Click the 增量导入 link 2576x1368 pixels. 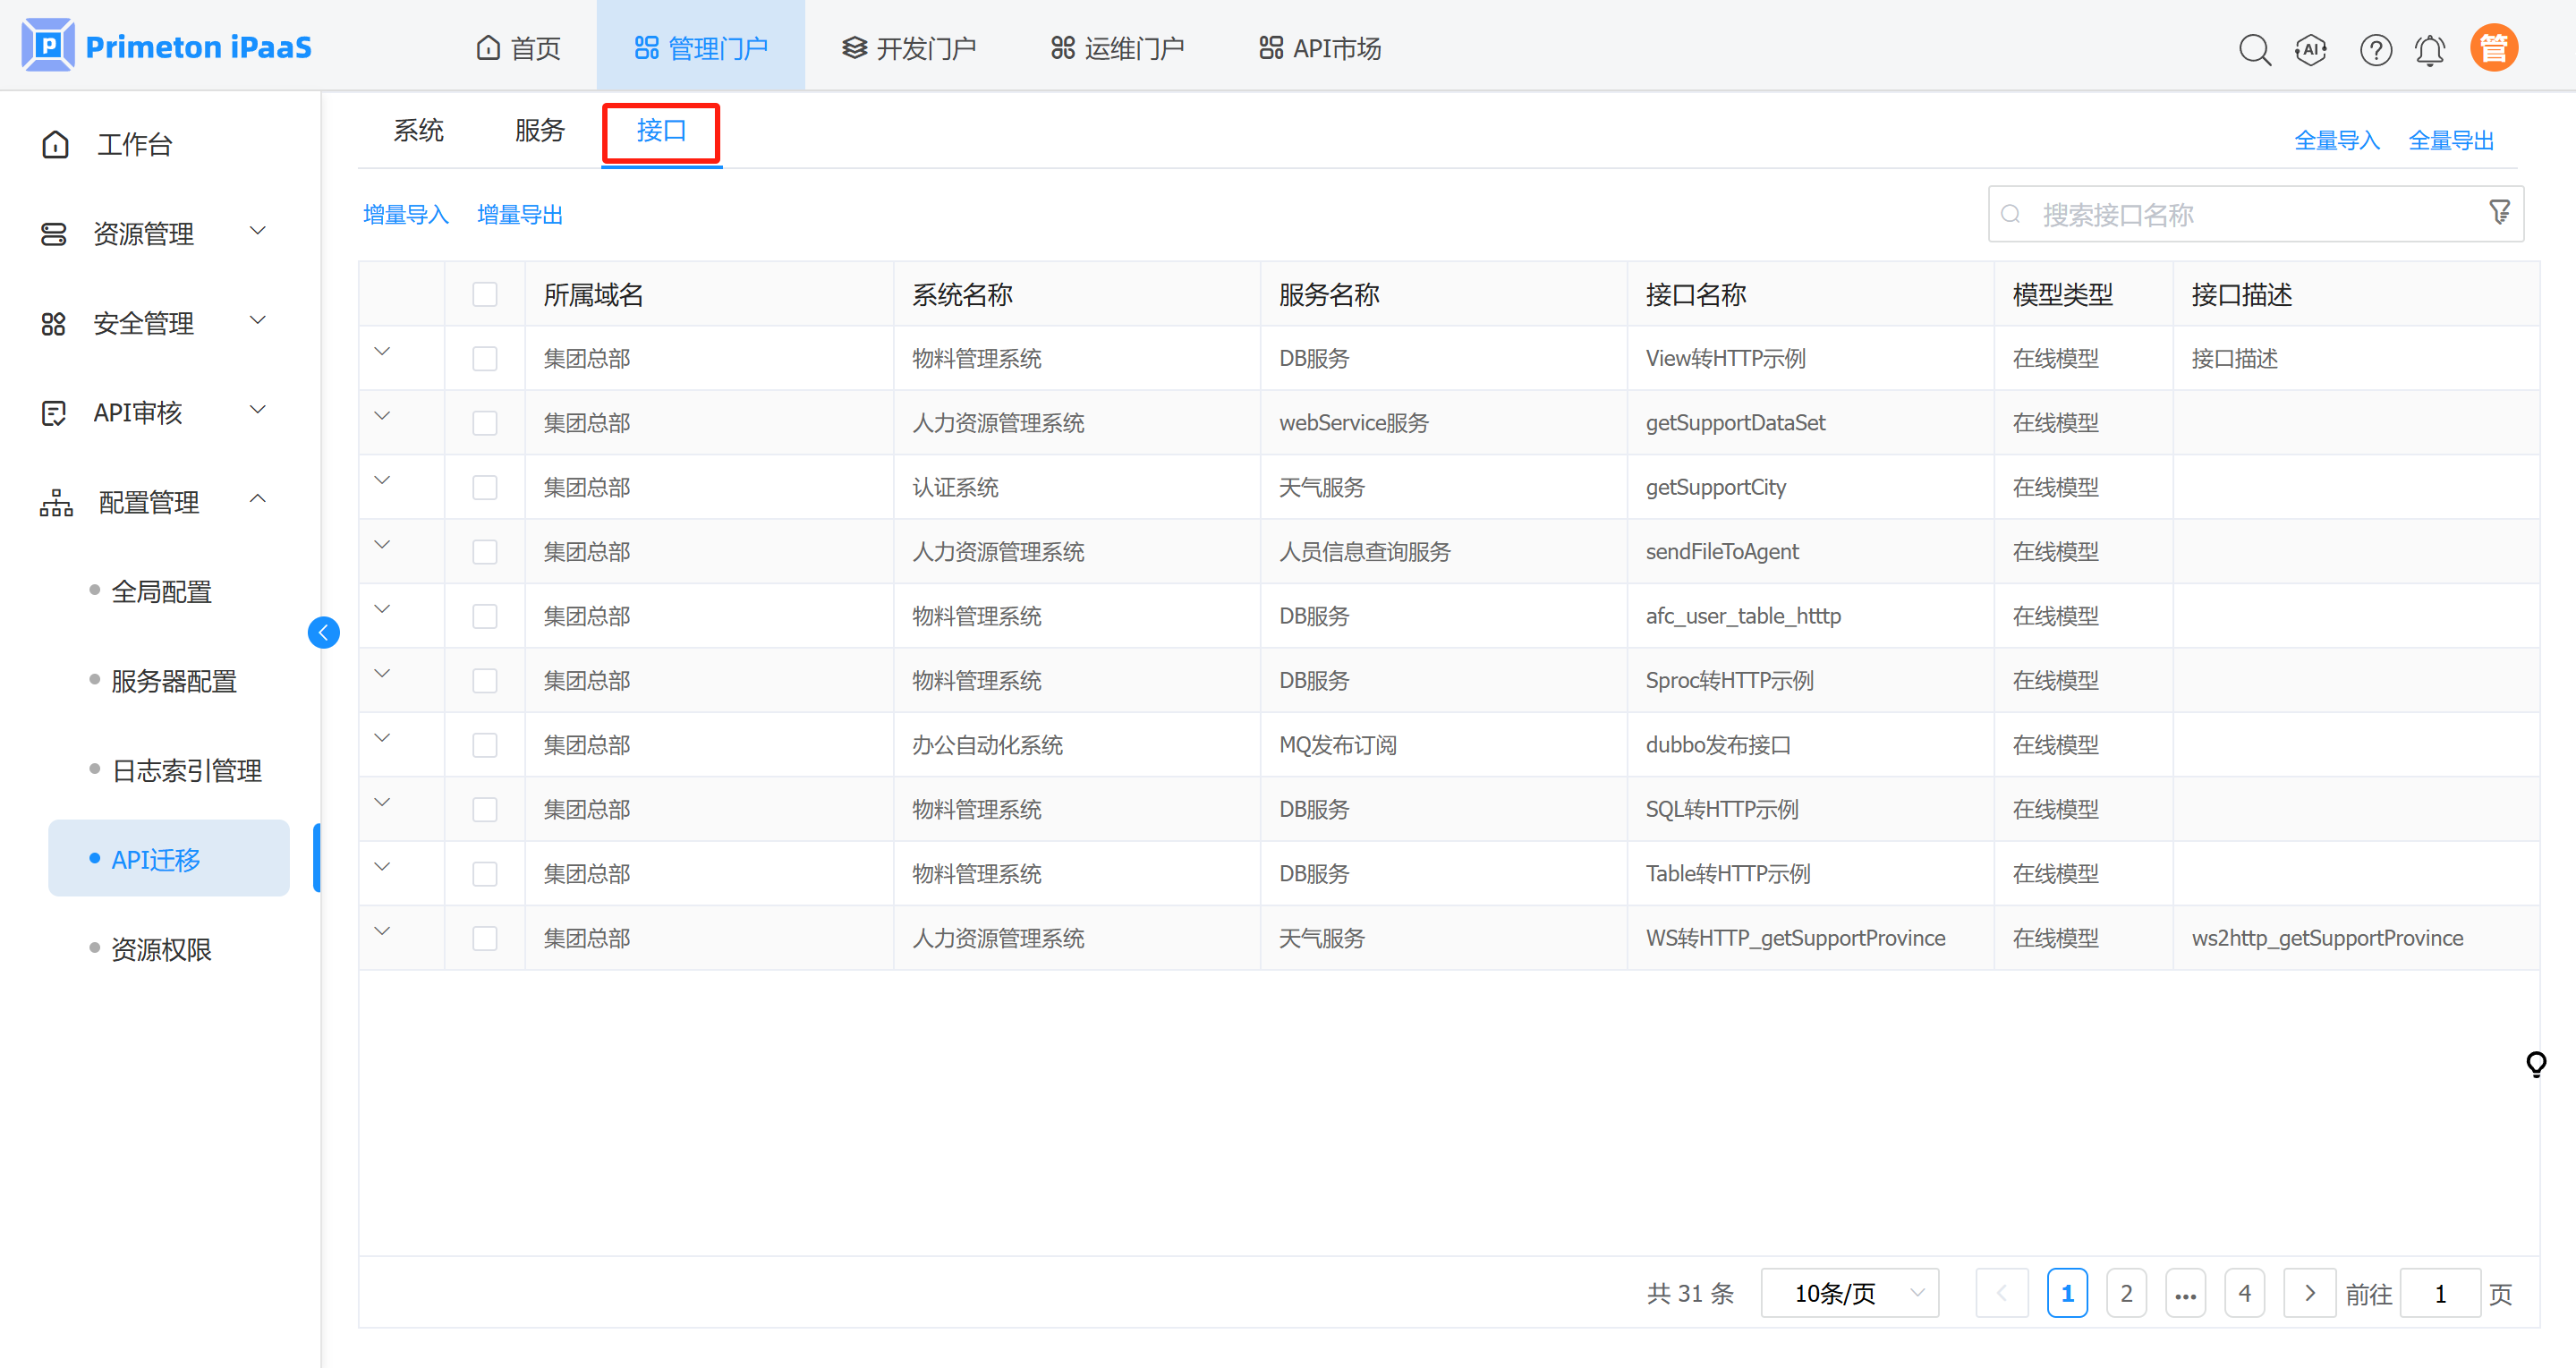point(405,214)
